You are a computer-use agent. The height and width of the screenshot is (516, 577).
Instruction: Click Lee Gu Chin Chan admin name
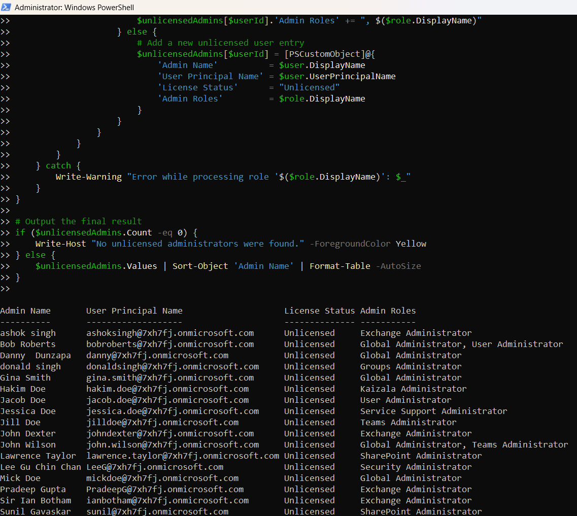click(x=41, y=467)
